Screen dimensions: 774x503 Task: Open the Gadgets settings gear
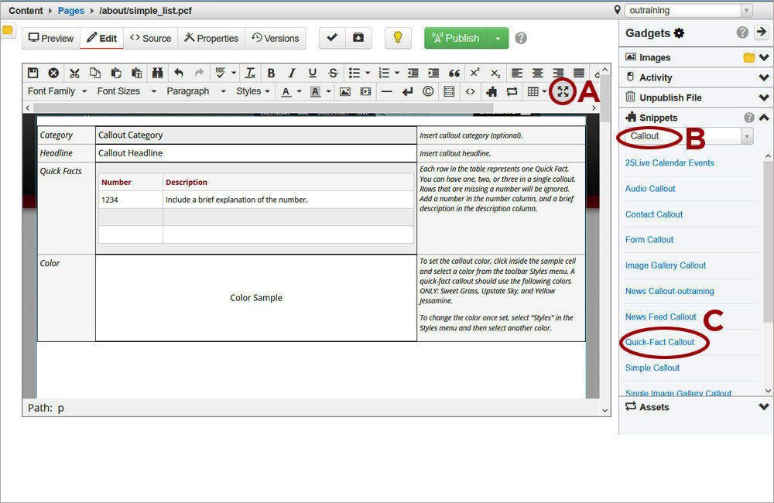pos(680,33)
